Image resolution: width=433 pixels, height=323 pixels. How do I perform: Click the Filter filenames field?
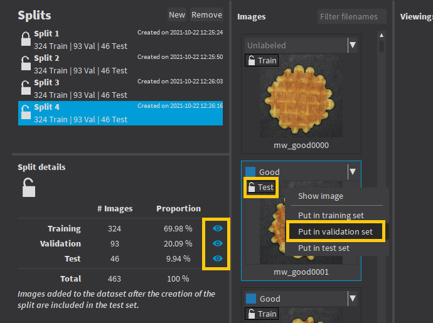click(x=351, y=16)
